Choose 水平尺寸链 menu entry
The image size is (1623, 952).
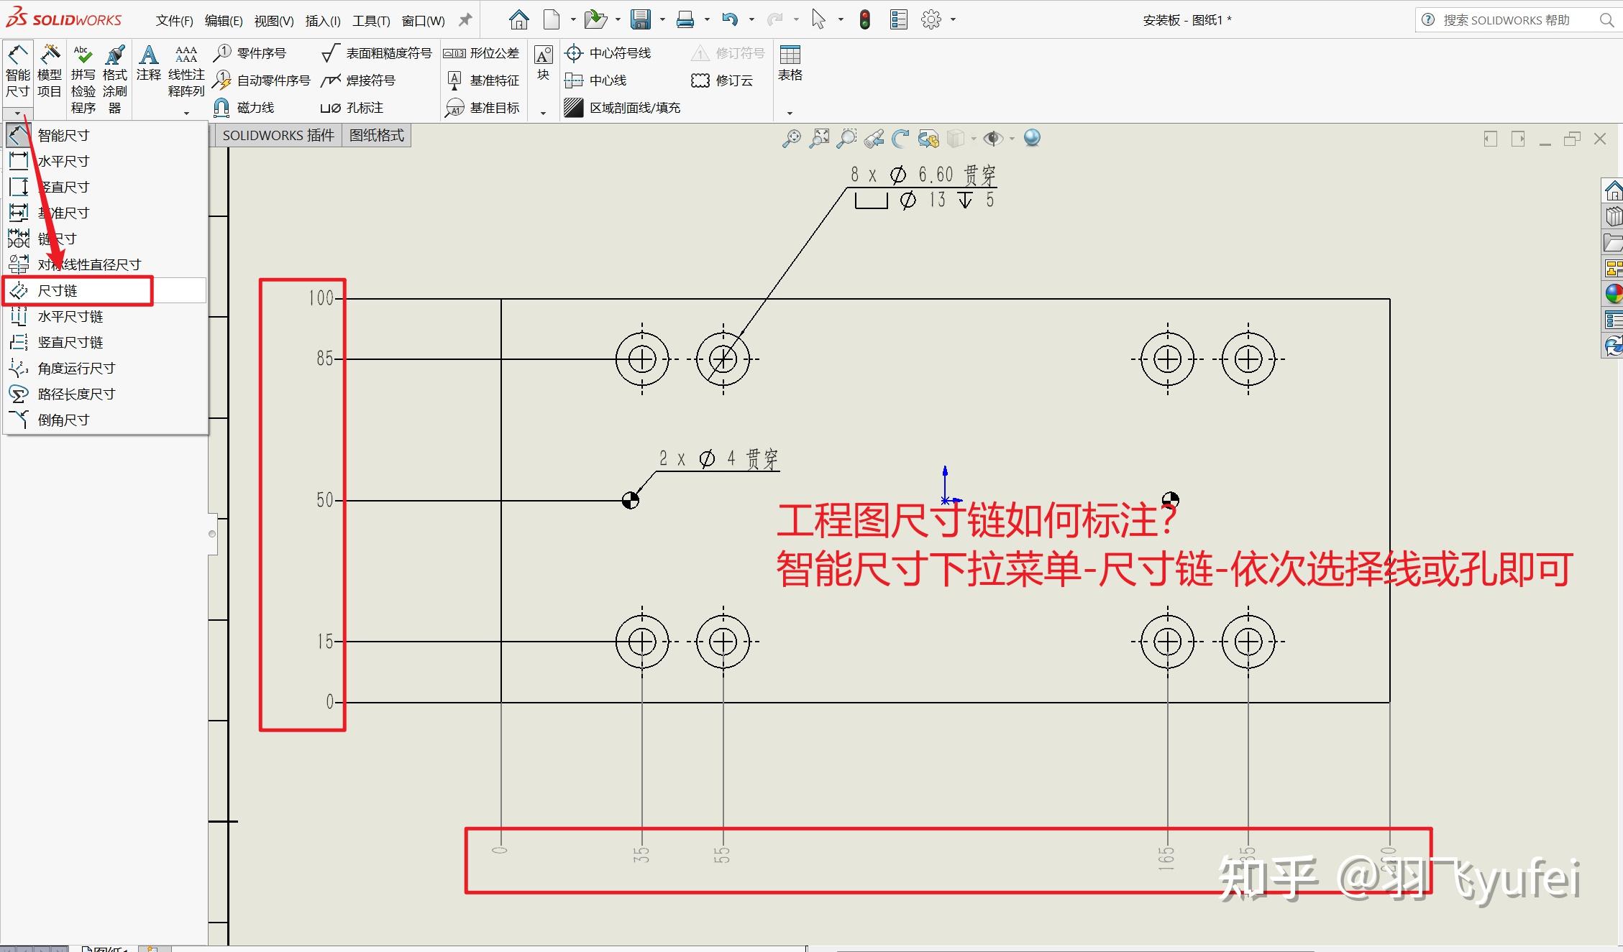point(105,316)
